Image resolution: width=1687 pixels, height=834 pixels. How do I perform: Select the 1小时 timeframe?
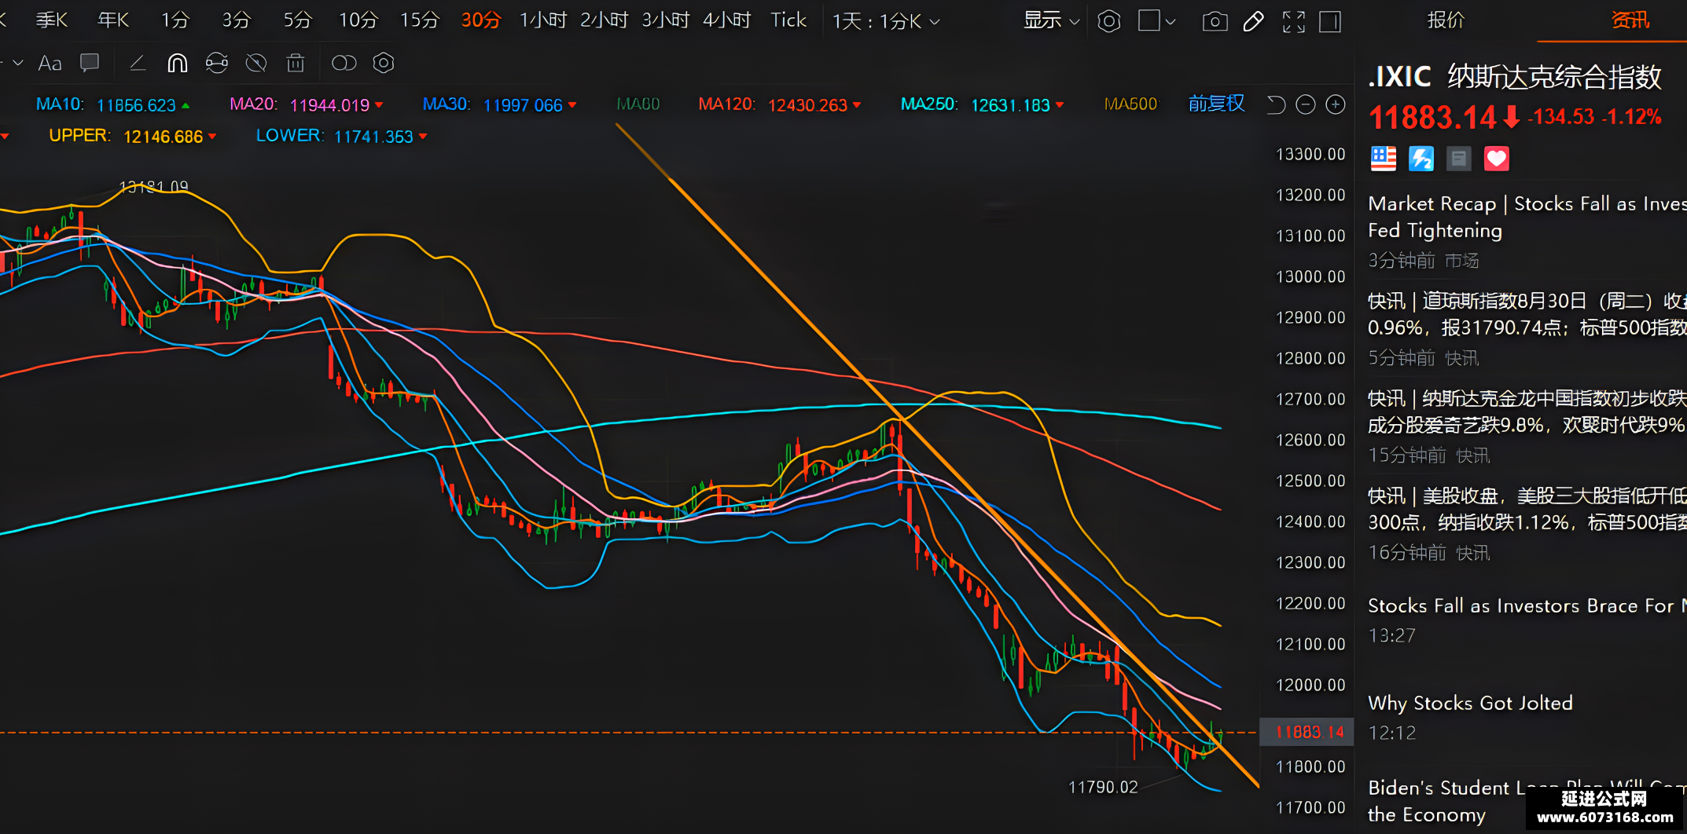pos(543,20)
